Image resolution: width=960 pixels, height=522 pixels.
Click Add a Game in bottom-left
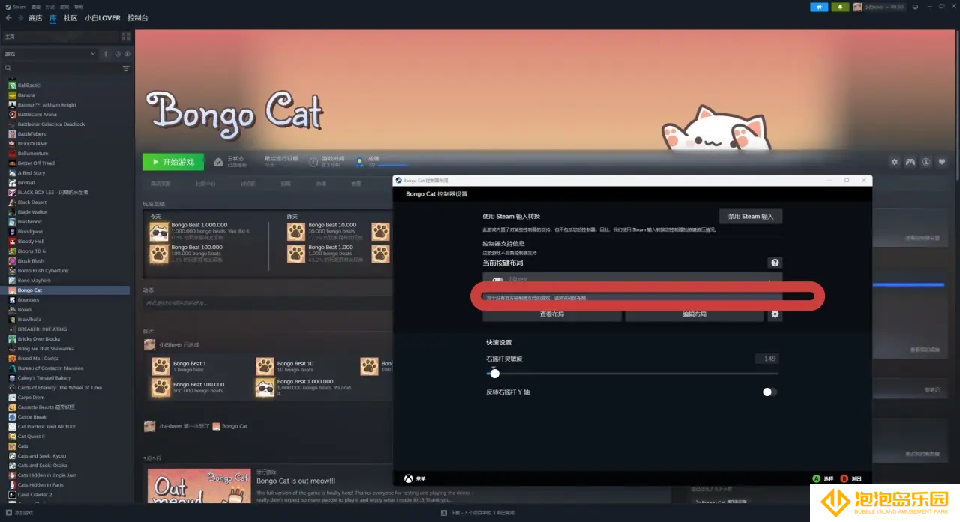click(x=19, y=513)
